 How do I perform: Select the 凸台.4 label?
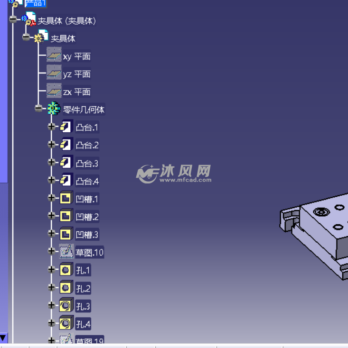87,181
